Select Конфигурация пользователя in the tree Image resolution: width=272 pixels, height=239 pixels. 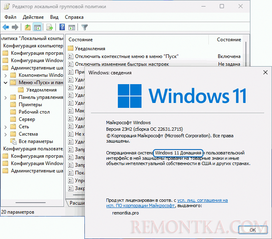coord(33,149)
